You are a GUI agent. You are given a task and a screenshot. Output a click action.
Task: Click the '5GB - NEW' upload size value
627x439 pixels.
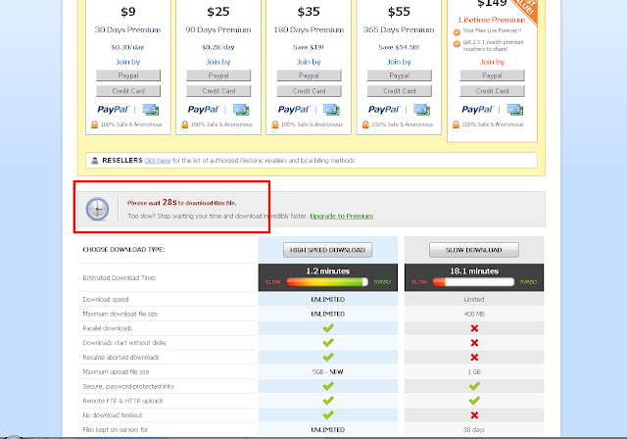pyautogui.click(x=327, y=371)
